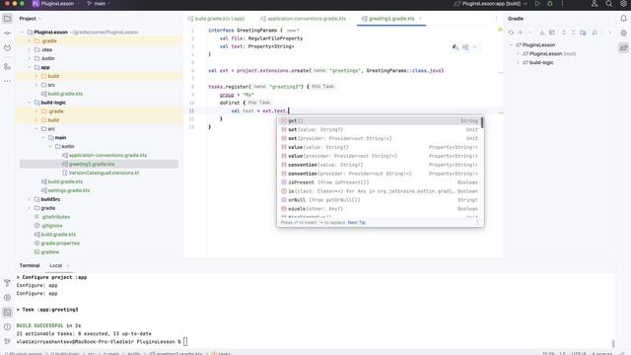Reload all Gradle projects
631x355 pixels.
[x=511, y=33]
